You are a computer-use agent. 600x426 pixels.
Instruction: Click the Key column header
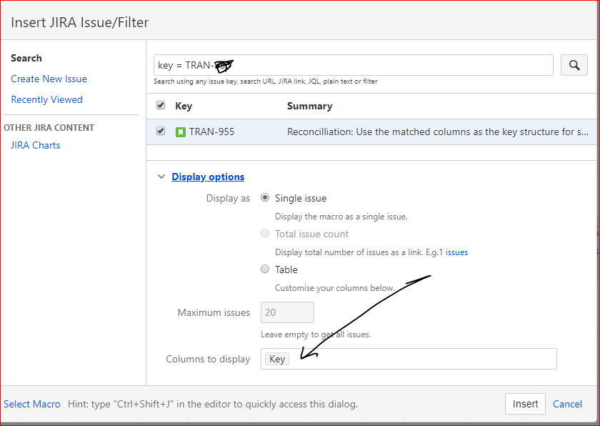pyautogui.click(x=184, y=106)
